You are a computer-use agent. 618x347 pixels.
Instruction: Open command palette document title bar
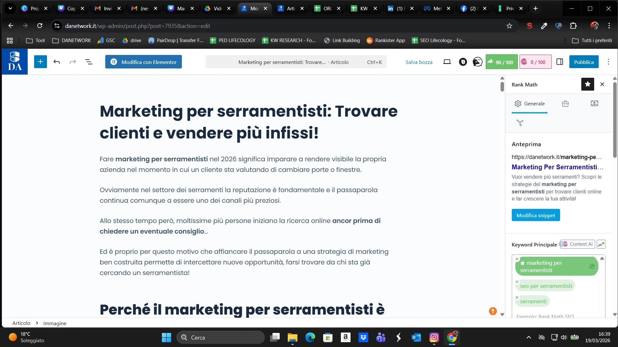coord(296,62)
